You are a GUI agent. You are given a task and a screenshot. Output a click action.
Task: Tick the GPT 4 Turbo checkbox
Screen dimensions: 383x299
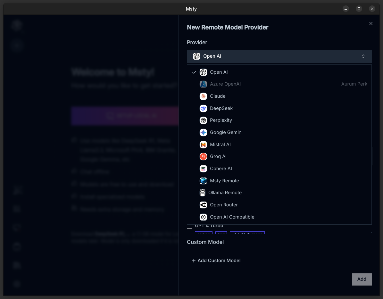[x=190, y=226]
